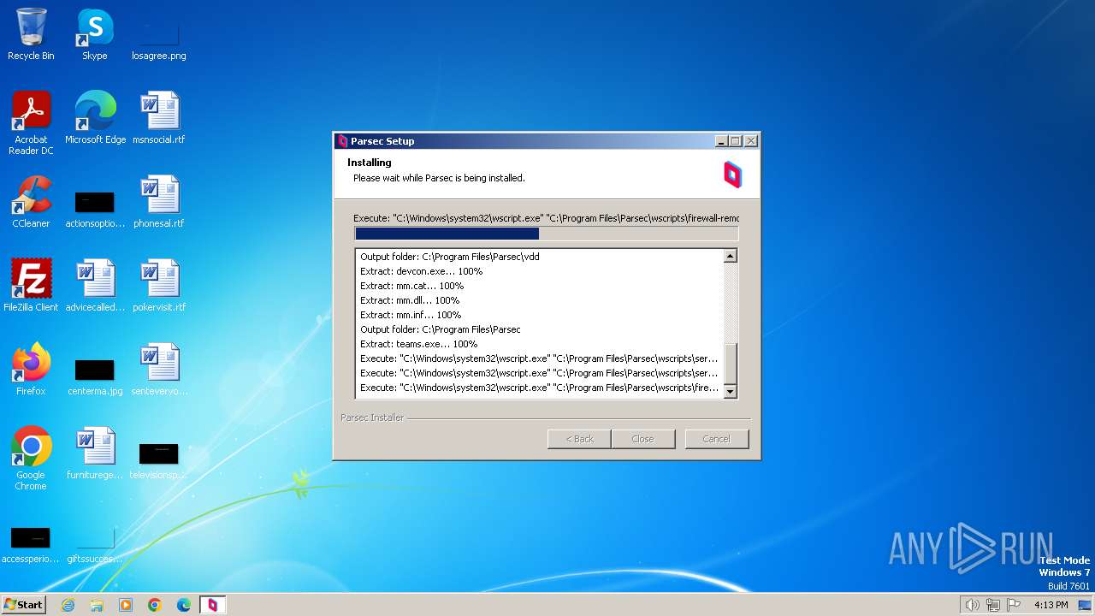Open the Start menu

23,605
